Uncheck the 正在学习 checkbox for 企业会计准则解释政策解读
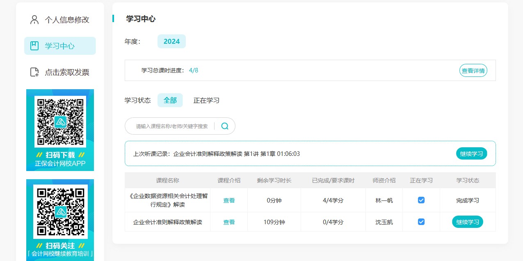The width and height of the screenshot is (523, 261). coord(421,222)
